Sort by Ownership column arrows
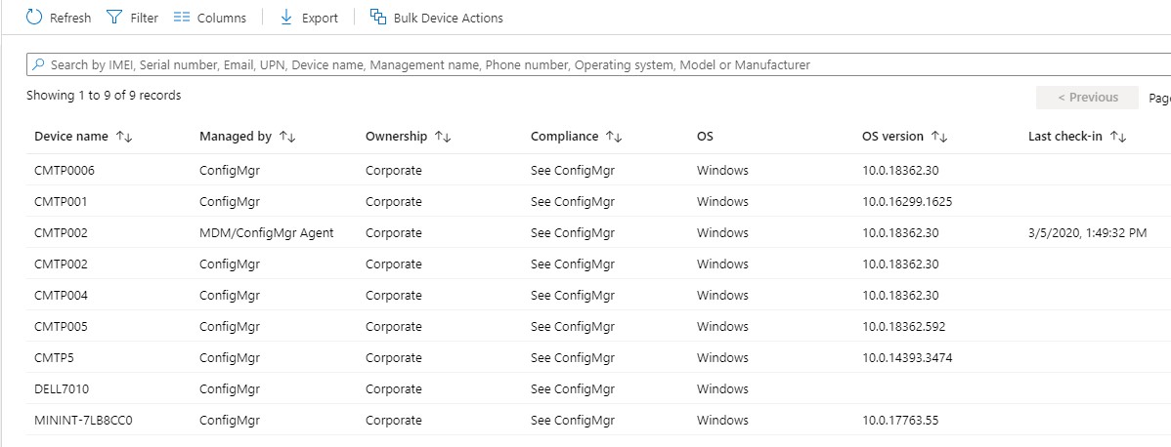Screen dimensions: 1171x447 point(443,137)
